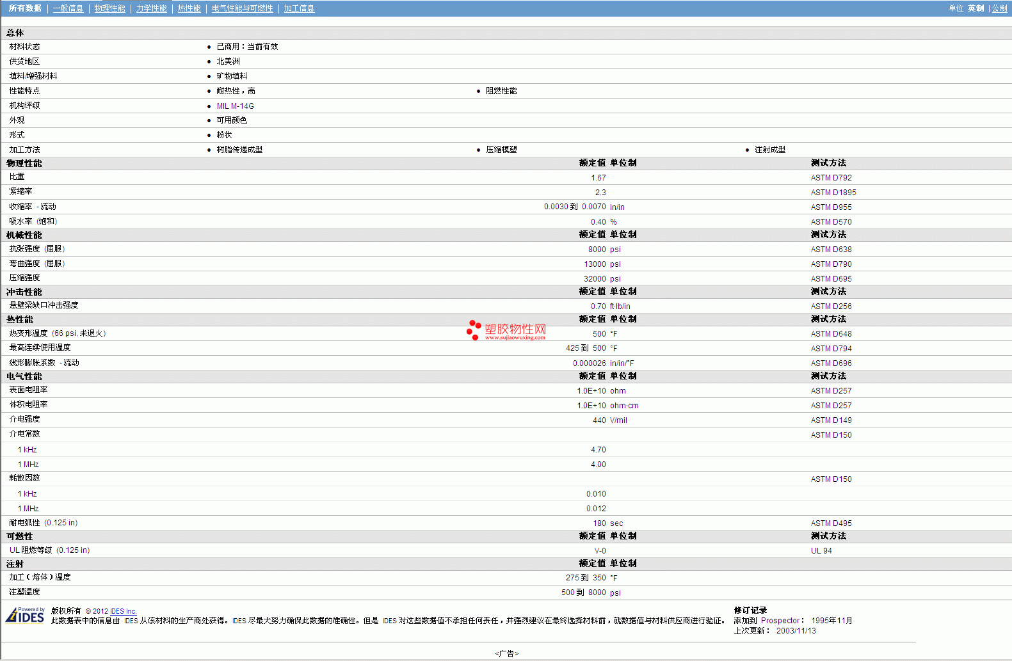Click the 注射 section header
Viewport: 1012px width, 661px height.
click(15, 564)
